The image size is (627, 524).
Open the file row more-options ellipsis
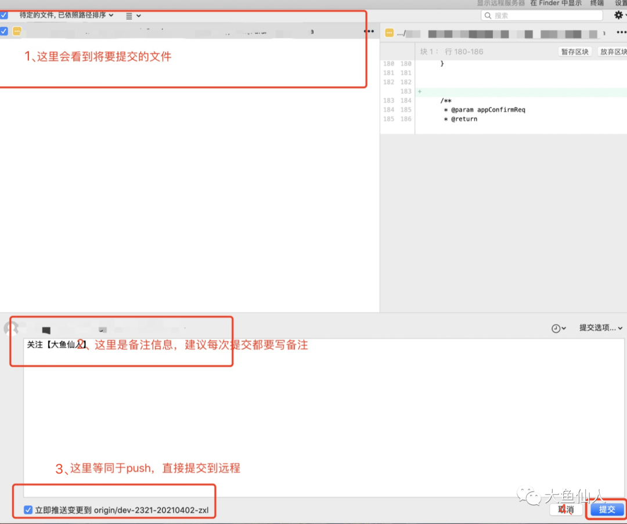coord(369,31)
